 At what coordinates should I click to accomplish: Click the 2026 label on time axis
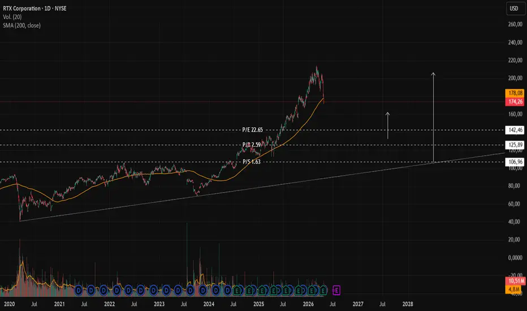coord(308,304)
